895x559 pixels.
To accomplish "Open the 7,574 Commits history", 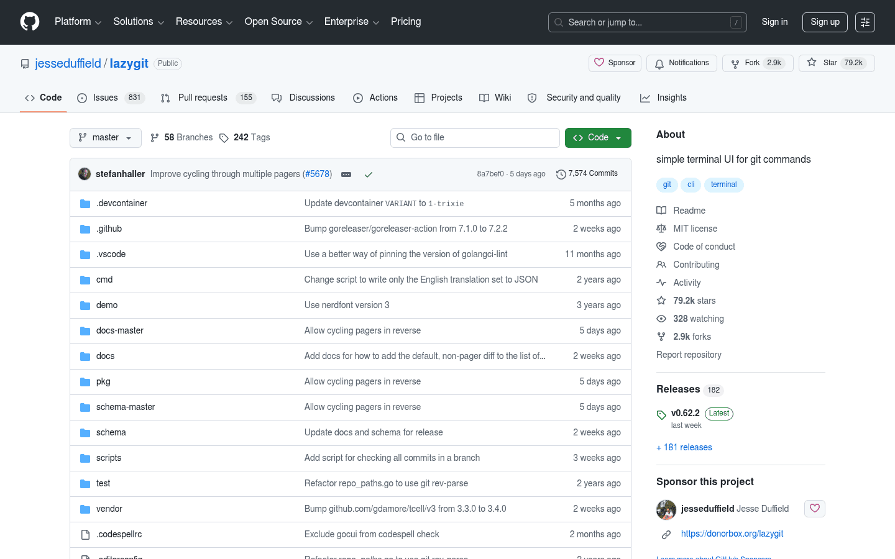I will click(x=587, y=174).
